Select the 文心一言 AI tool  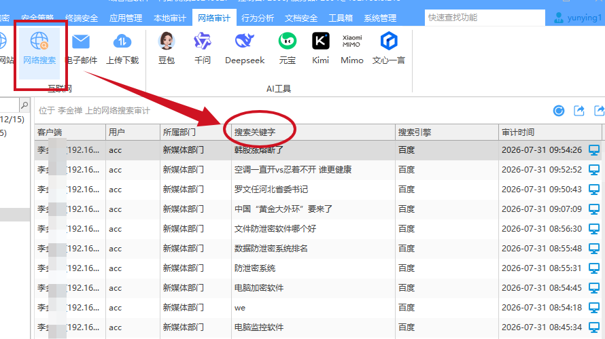tap(389, 49)
